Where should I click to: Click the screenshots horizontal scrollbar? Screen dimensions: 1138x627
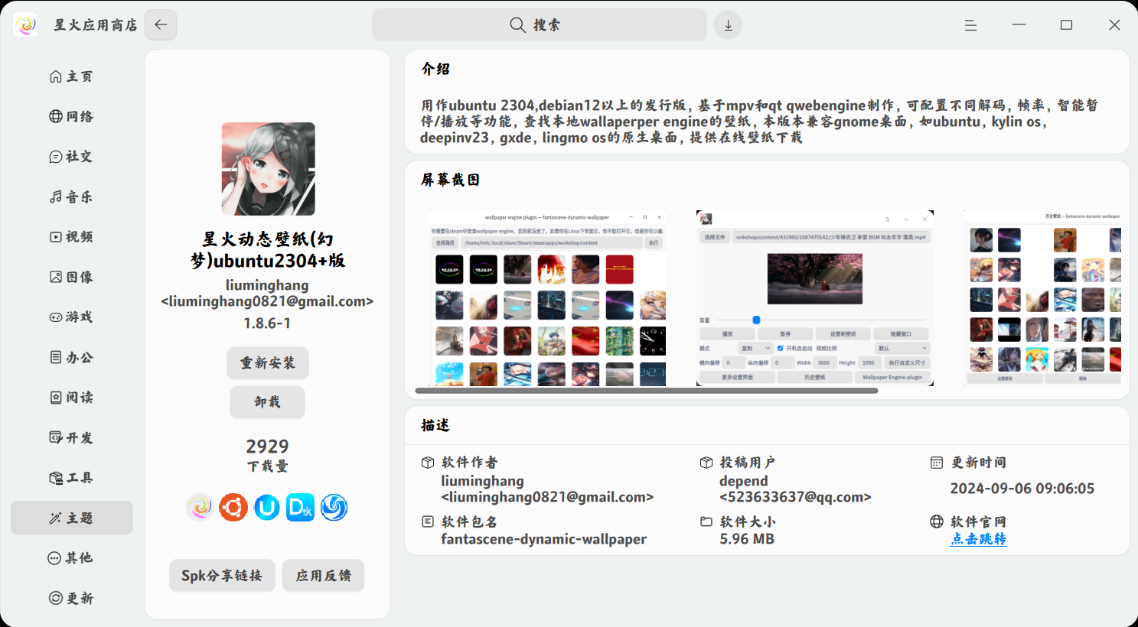[647, 391]
